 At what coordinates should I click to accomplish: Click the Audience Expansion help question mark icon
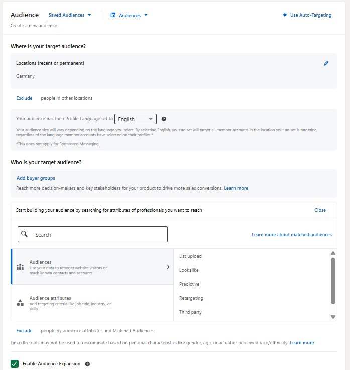click(x=87, y=364)
